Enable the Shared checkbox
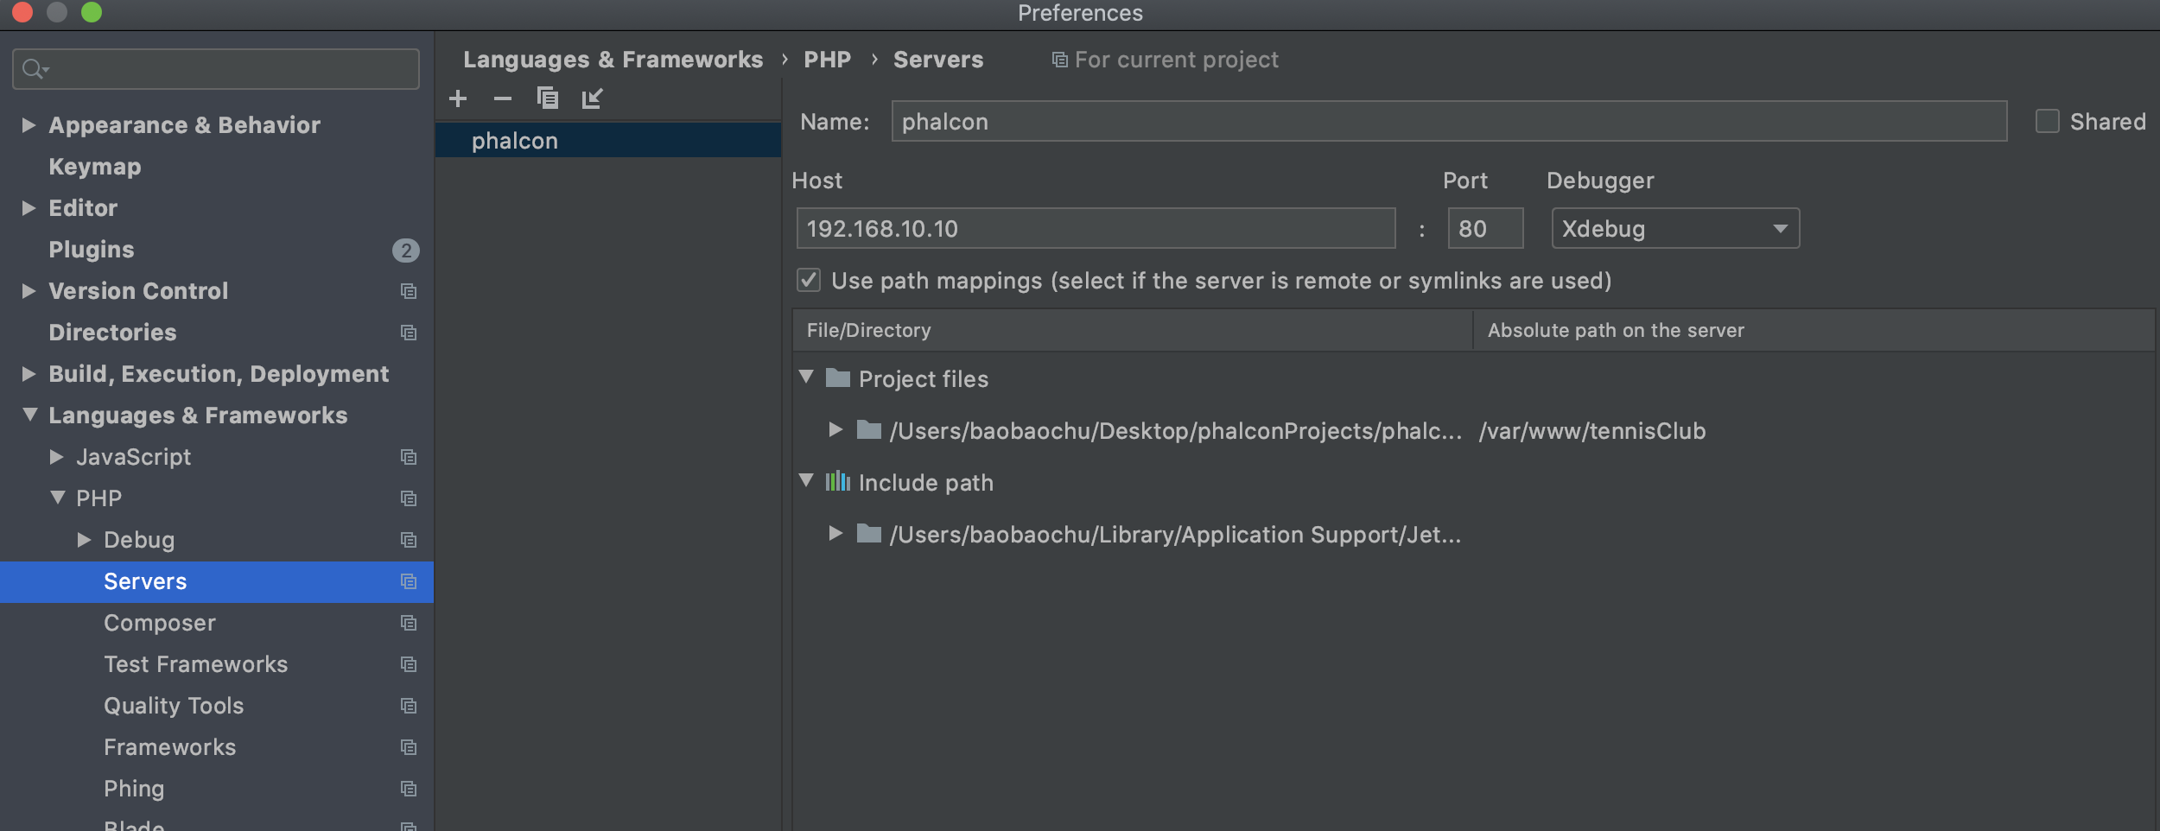The height and width of the screenshot is (831, 2160). 2047,121
